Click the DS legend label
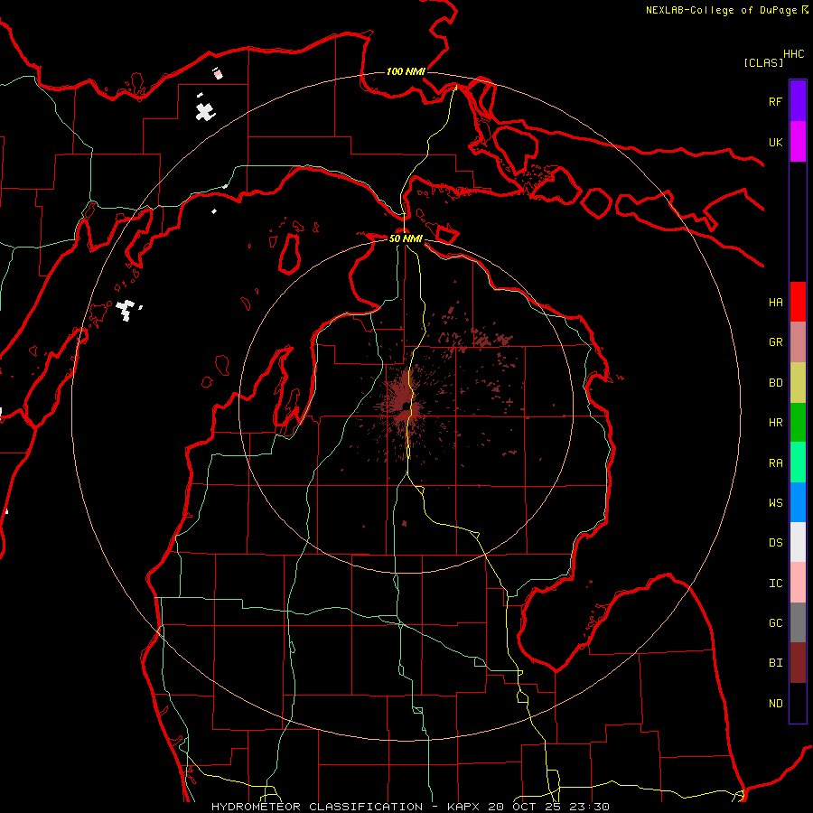Screen dimensions: 813x813 coord(775,543)
